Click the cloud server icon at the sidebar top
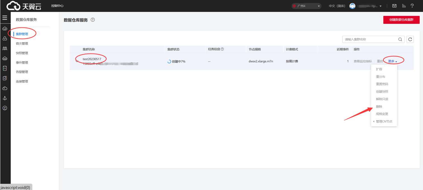 coord(5,29)
